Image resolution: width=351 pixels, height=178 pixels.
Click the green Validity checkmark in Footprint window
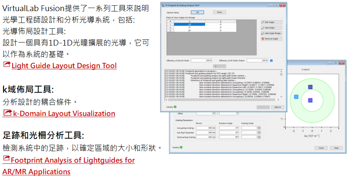[x=175, y=107]
